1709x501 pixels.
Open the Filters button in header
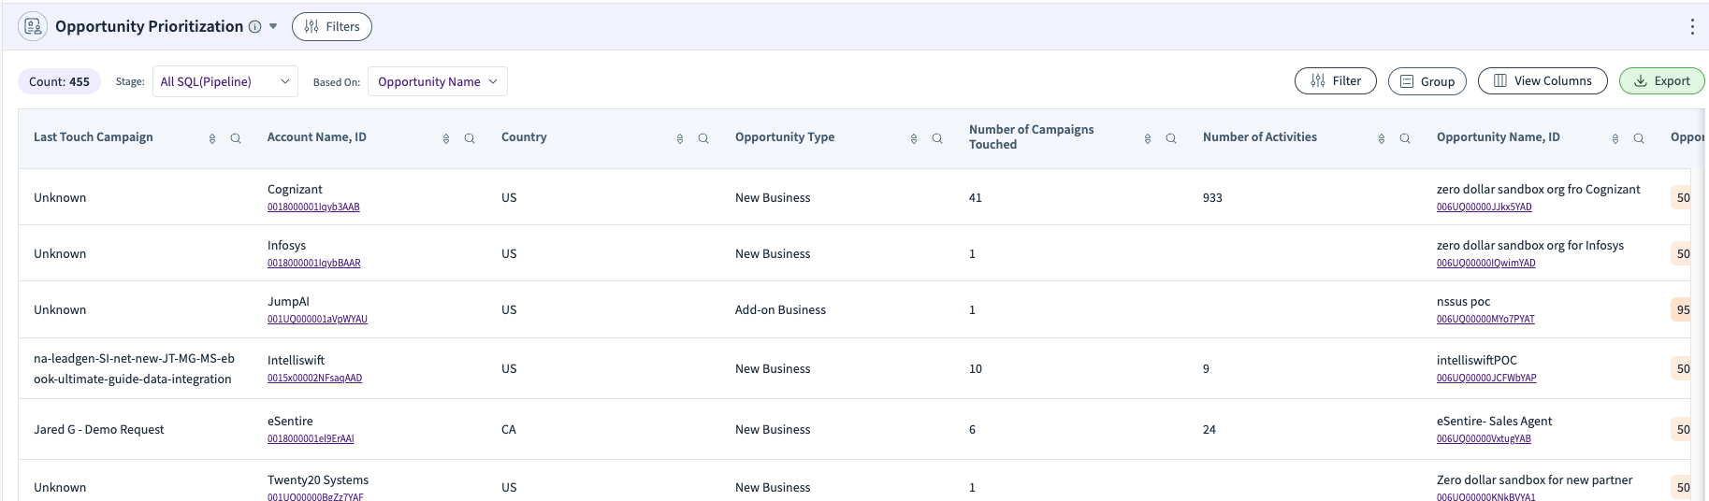pos(332,27)
